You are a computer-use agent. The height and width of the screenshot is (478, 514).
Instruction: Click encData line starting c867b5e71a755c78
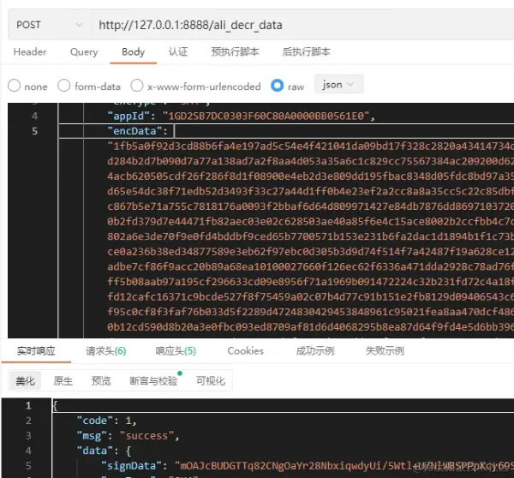[310, 206]
